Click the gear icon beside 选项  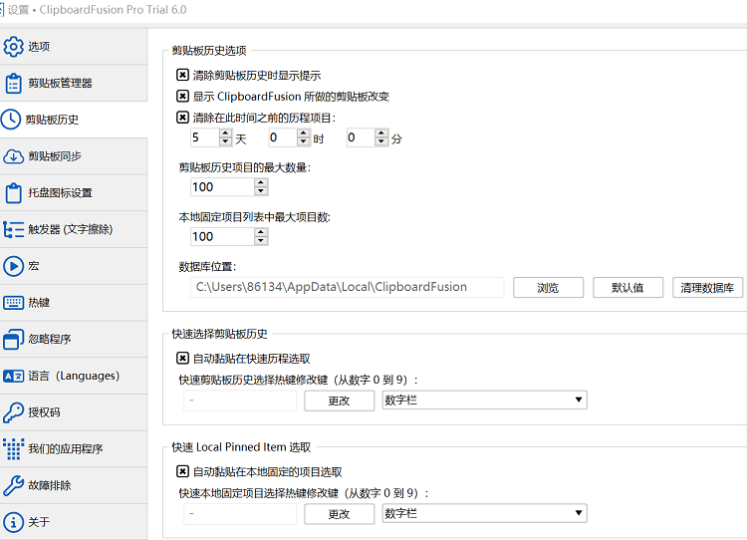click(x=13, y=46)
